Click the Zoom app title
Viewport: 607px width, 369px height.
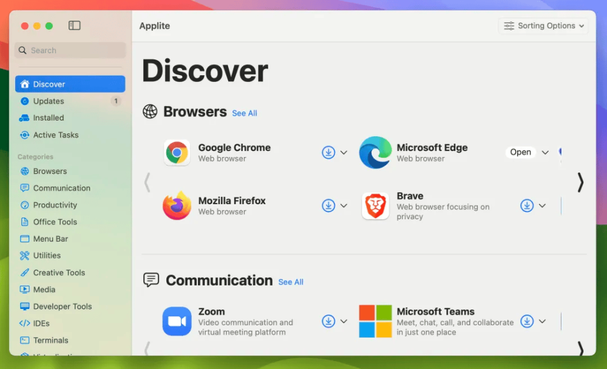click(x=211, y=311)
